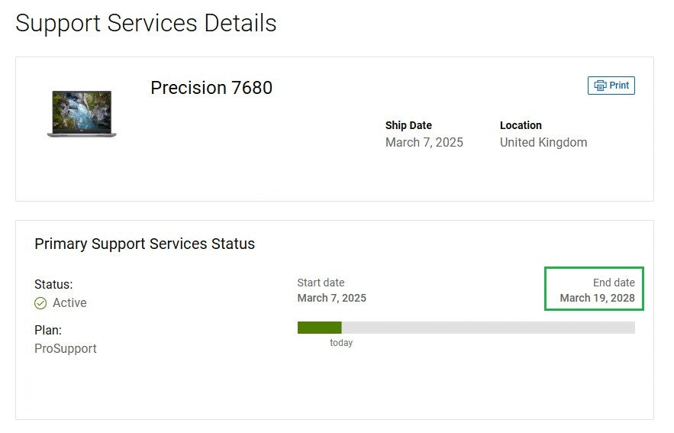Click the Location value United Kingdom

(x=543, y=142)
